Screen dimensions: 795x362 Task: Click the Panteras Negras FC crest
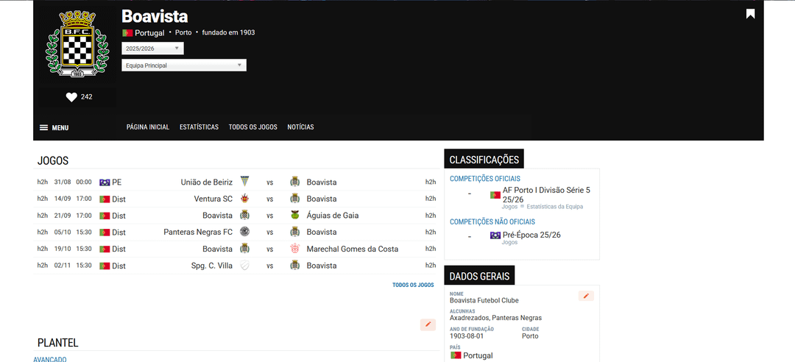(x=244, y=232)
